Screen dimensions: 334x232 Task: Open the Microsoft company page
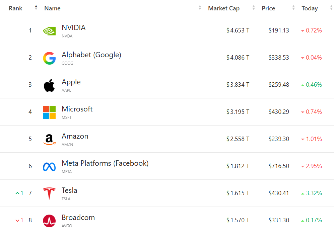tap(77, 109)
